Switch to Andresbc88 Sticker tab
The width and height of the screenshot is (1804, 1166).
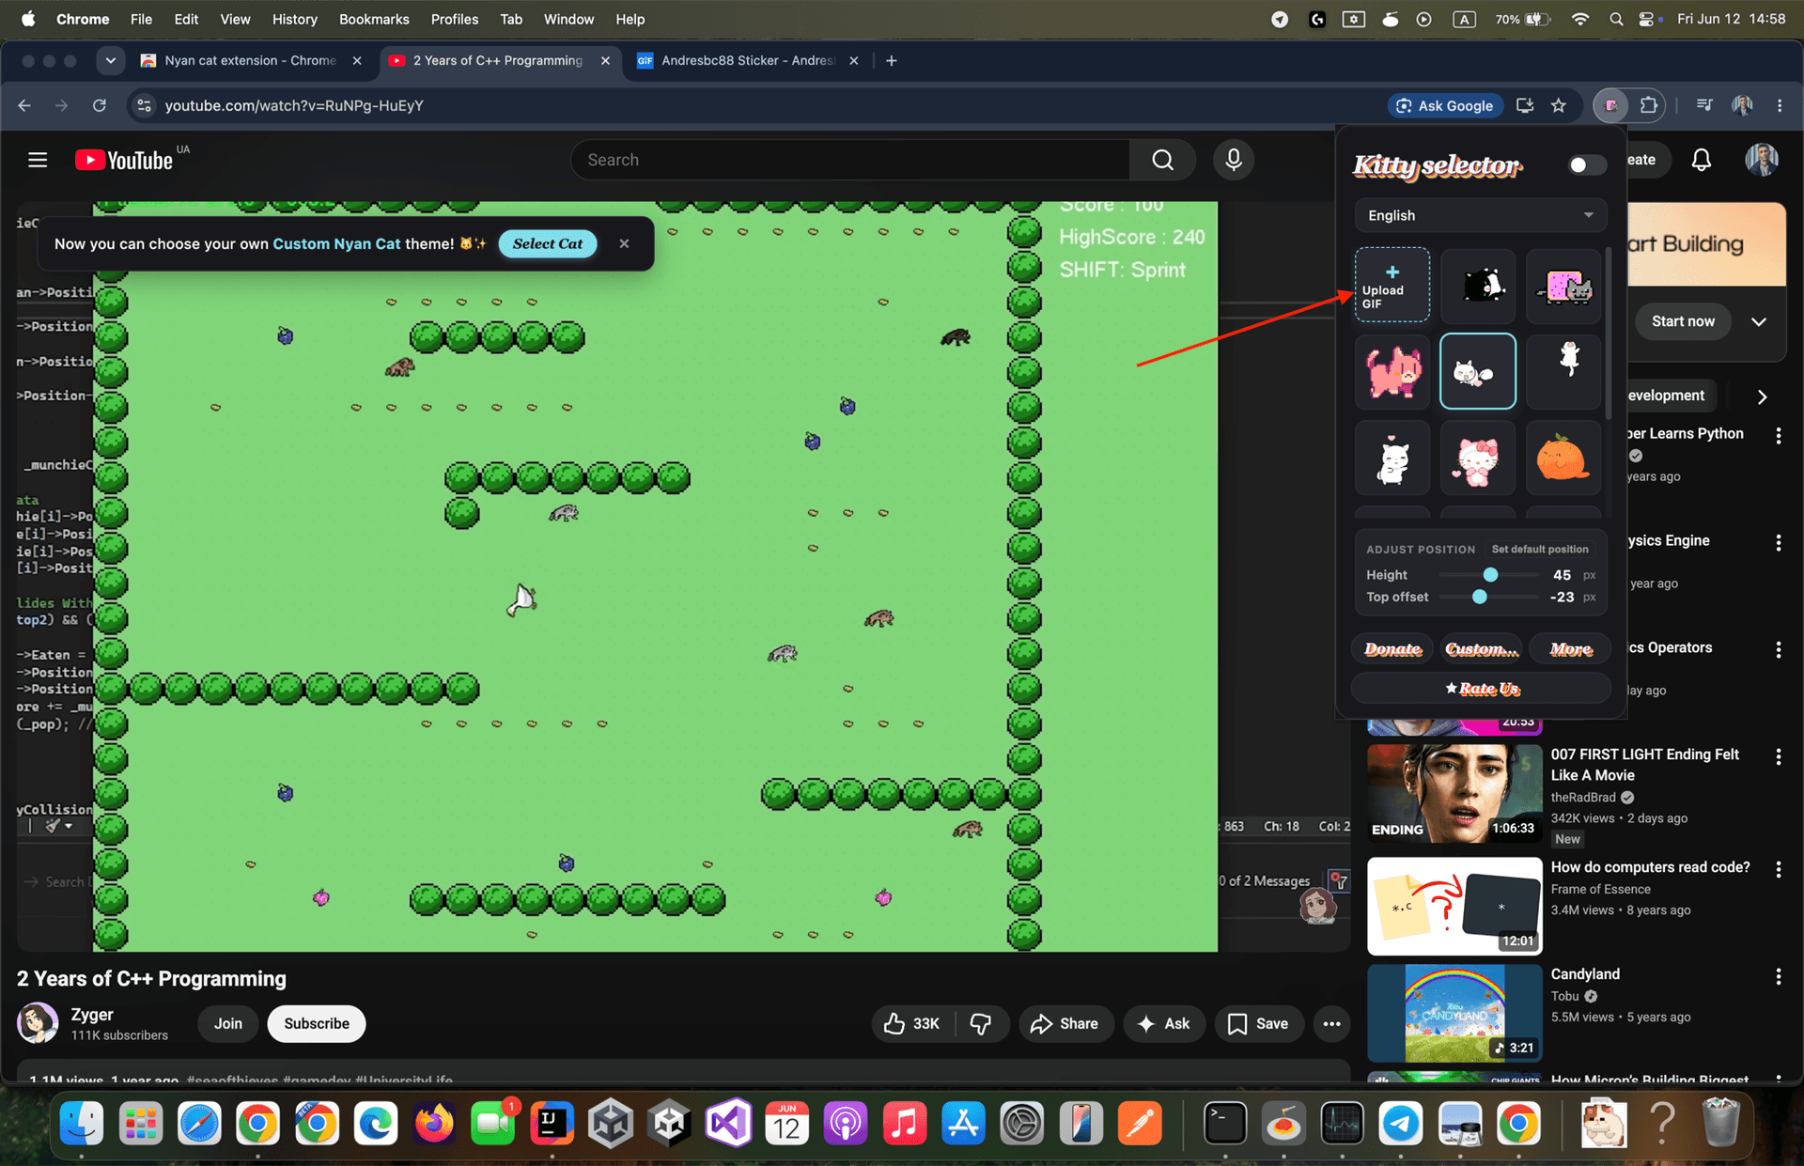point(747,60)
